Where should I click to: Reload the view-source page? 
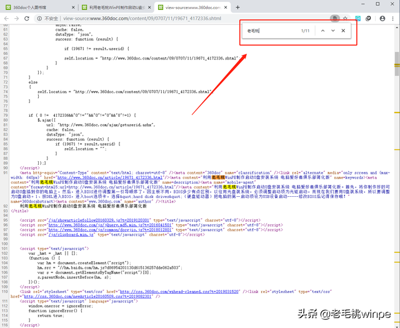pos(27,18)
